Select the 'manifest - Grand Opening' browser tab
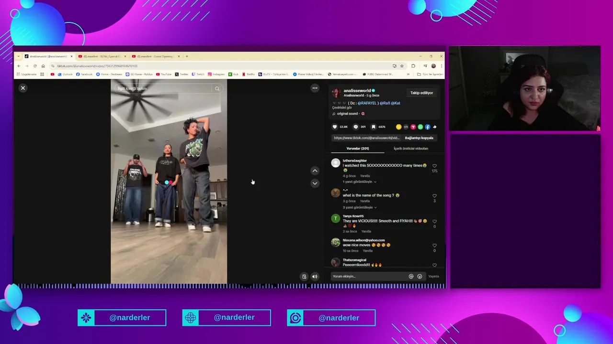The width and height of the screenshot is (613, 344). point(156,56)
